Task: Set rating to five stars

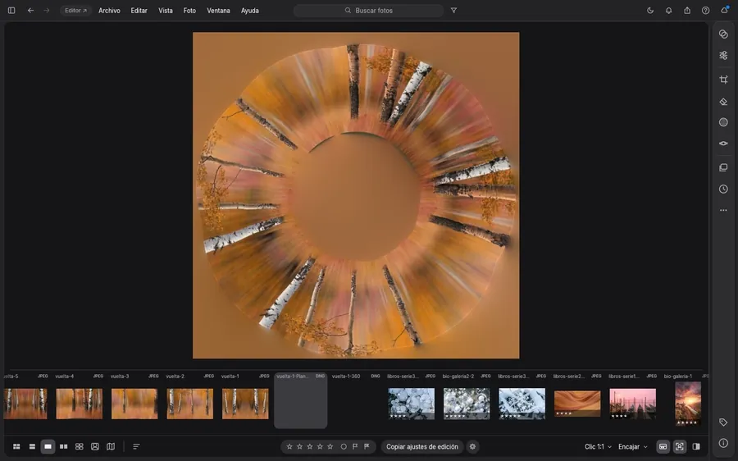Action: [x=330, y=446]
